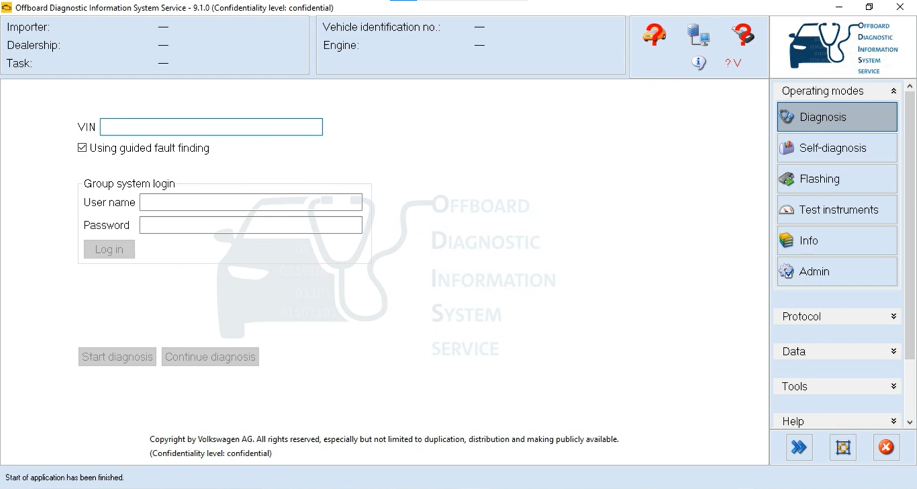
Task: Click the sidebar scrollbar up arrow
Action: (910, 86)
